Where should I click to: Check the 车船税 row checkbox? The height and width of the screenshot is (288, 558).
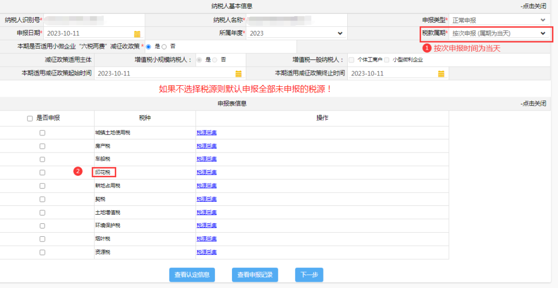pos(42,159)
